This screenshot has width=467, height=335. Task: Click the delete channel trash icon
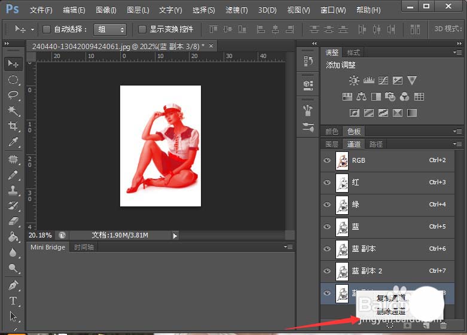tap(443, 325)
